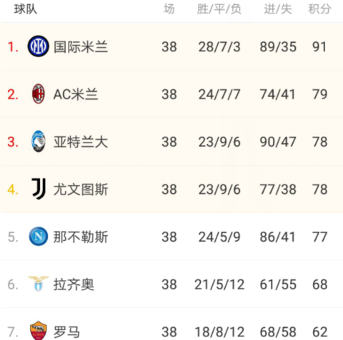Click the Lazio eagle crest
343x340 pixels.
tap(39, 284)
